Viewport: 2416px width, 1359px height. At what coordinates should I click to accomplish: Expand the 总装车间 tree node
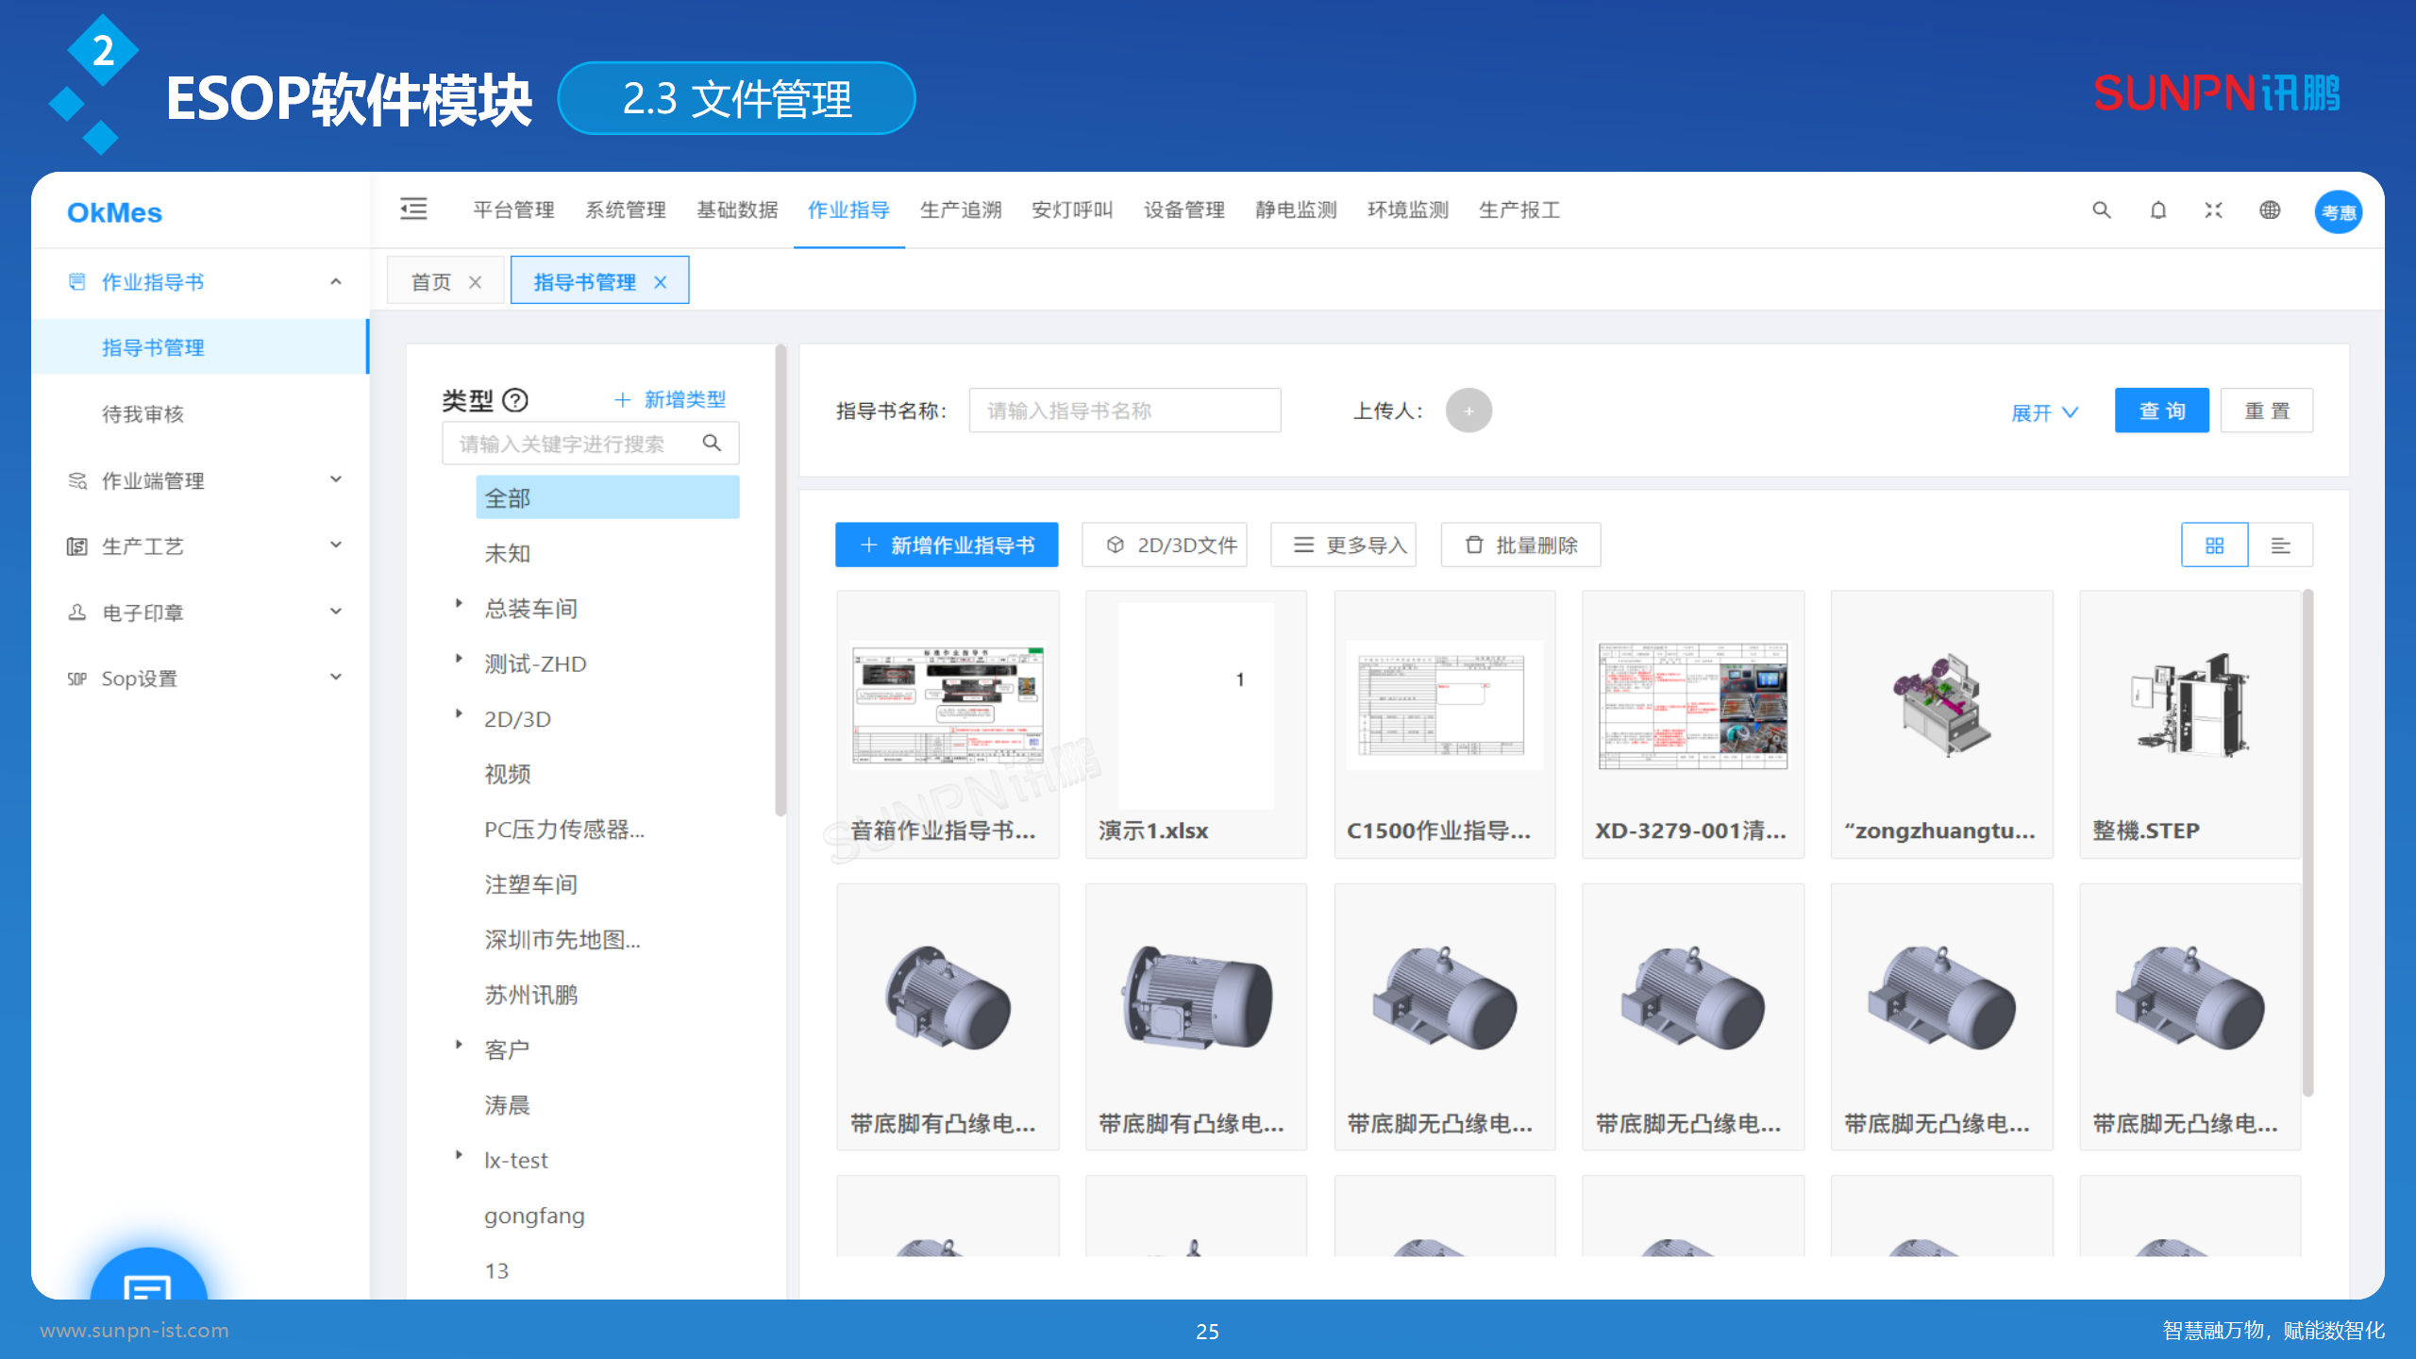click(460, 607)
